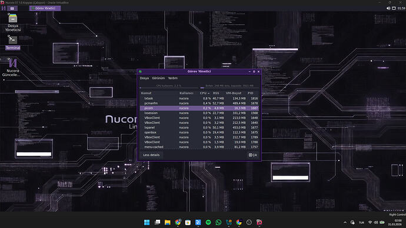This screenshot has height=228, width=406.
Task: Select the lxsession process row
Action: coord(199,113)
